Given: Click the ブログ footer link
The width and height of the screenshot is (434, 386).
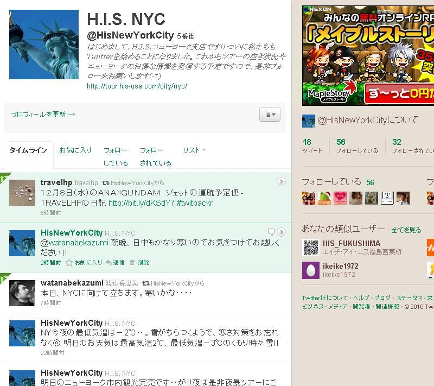Looking at the screenshot, I should (x=382, y=298).
